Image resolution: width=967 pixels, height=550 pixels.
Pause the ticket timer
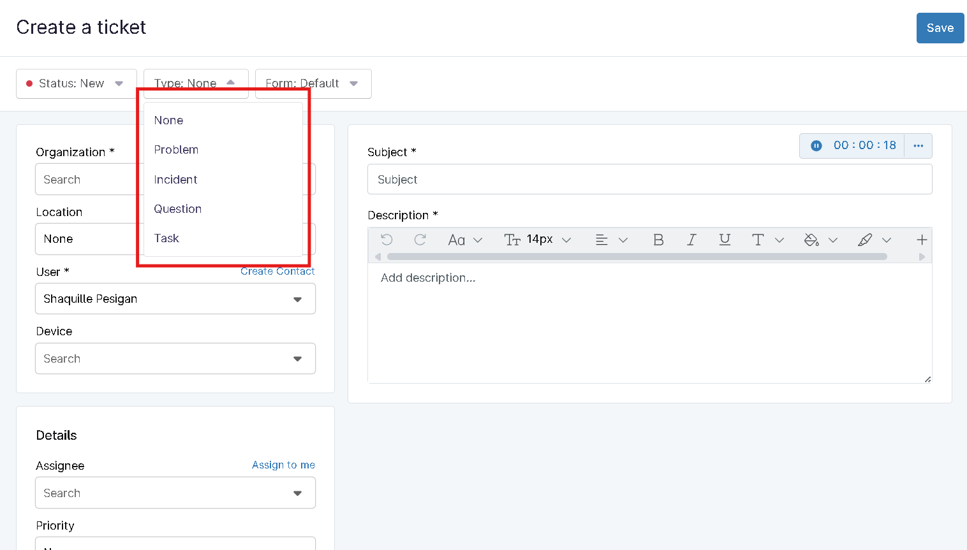816,146
